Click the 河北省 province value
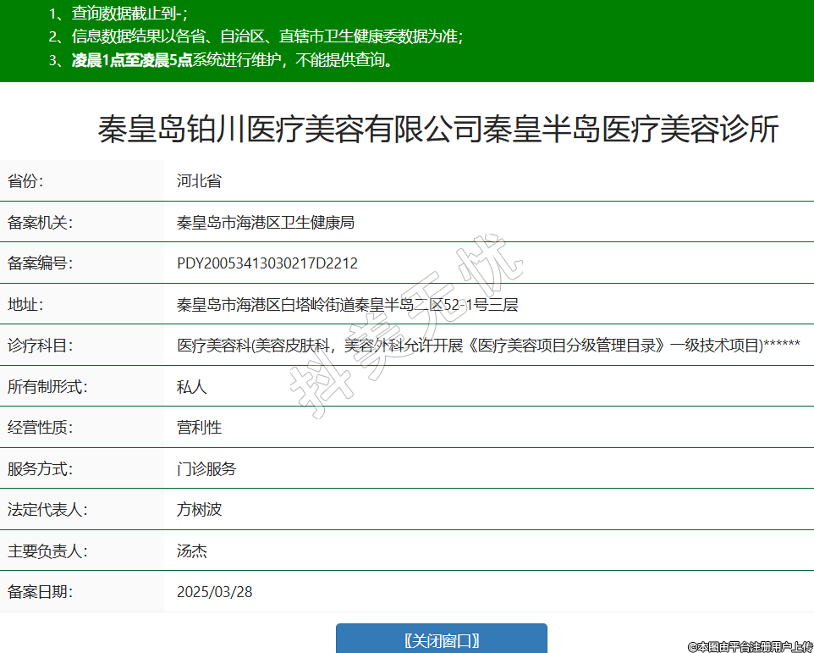The height and width of the screenshot is (653, 814). [199, 181]
